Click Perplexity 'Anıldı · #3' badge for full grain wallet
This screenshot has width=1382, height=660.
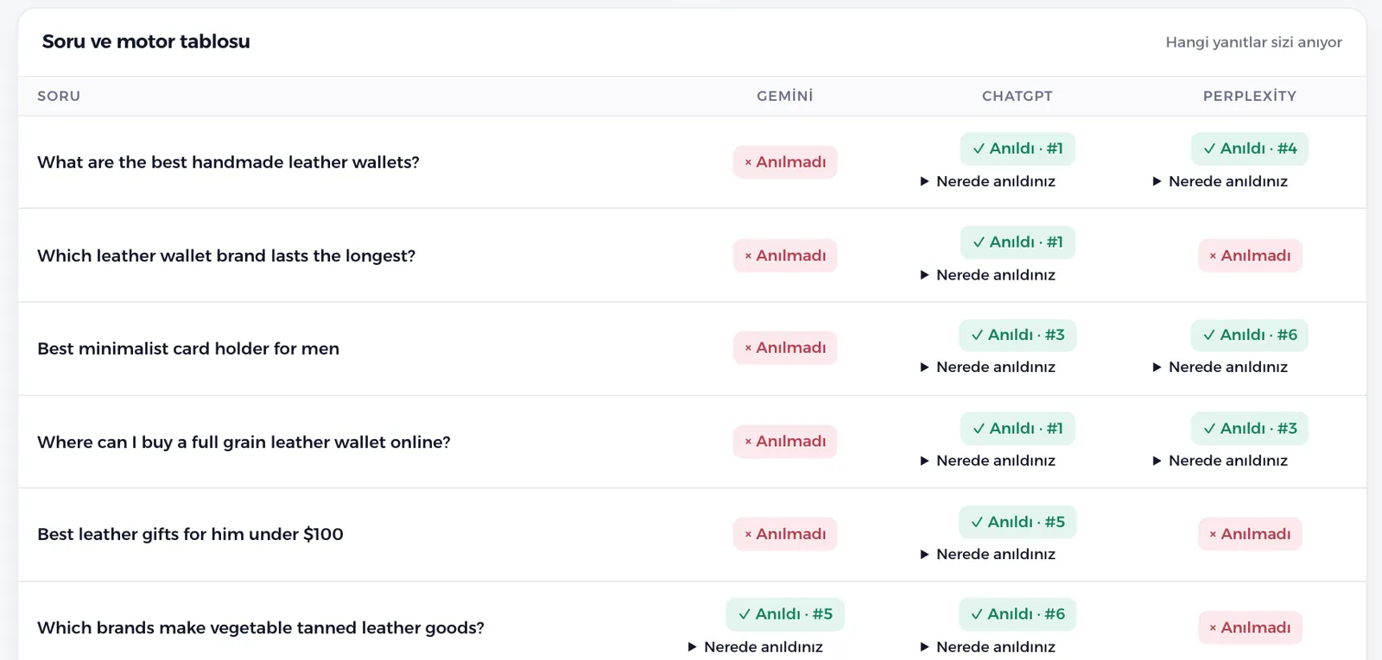point(1250,429)
